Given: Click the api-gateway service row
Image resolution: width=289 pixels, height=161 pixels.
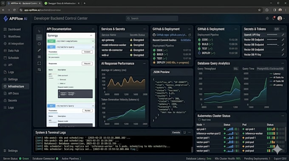Looking at the screenshot, I should pyautogui.click(x=123, y=40).
